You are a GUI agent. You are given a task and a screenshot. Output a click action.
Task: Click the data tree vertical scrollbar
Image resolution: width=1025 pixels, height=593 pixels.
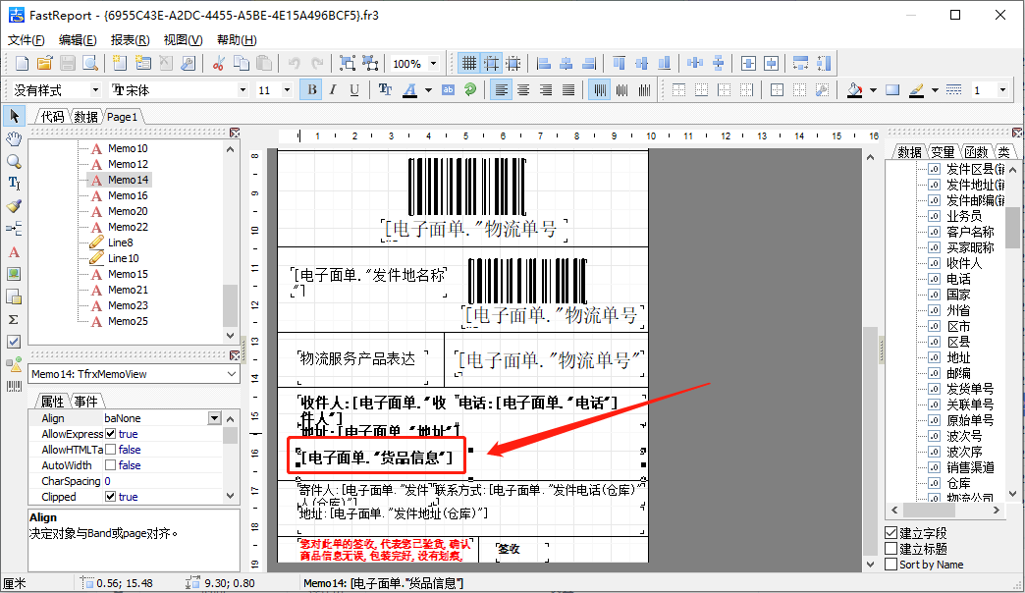pos(1012,331)
